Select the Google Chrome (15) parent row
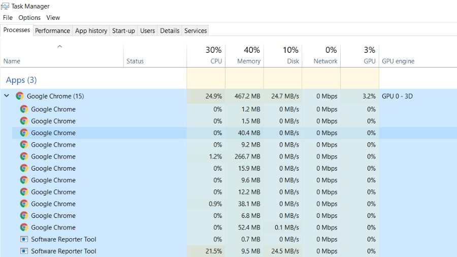This screenshot has height=257, width=457. pyautogui.click(x=228, y=96)
